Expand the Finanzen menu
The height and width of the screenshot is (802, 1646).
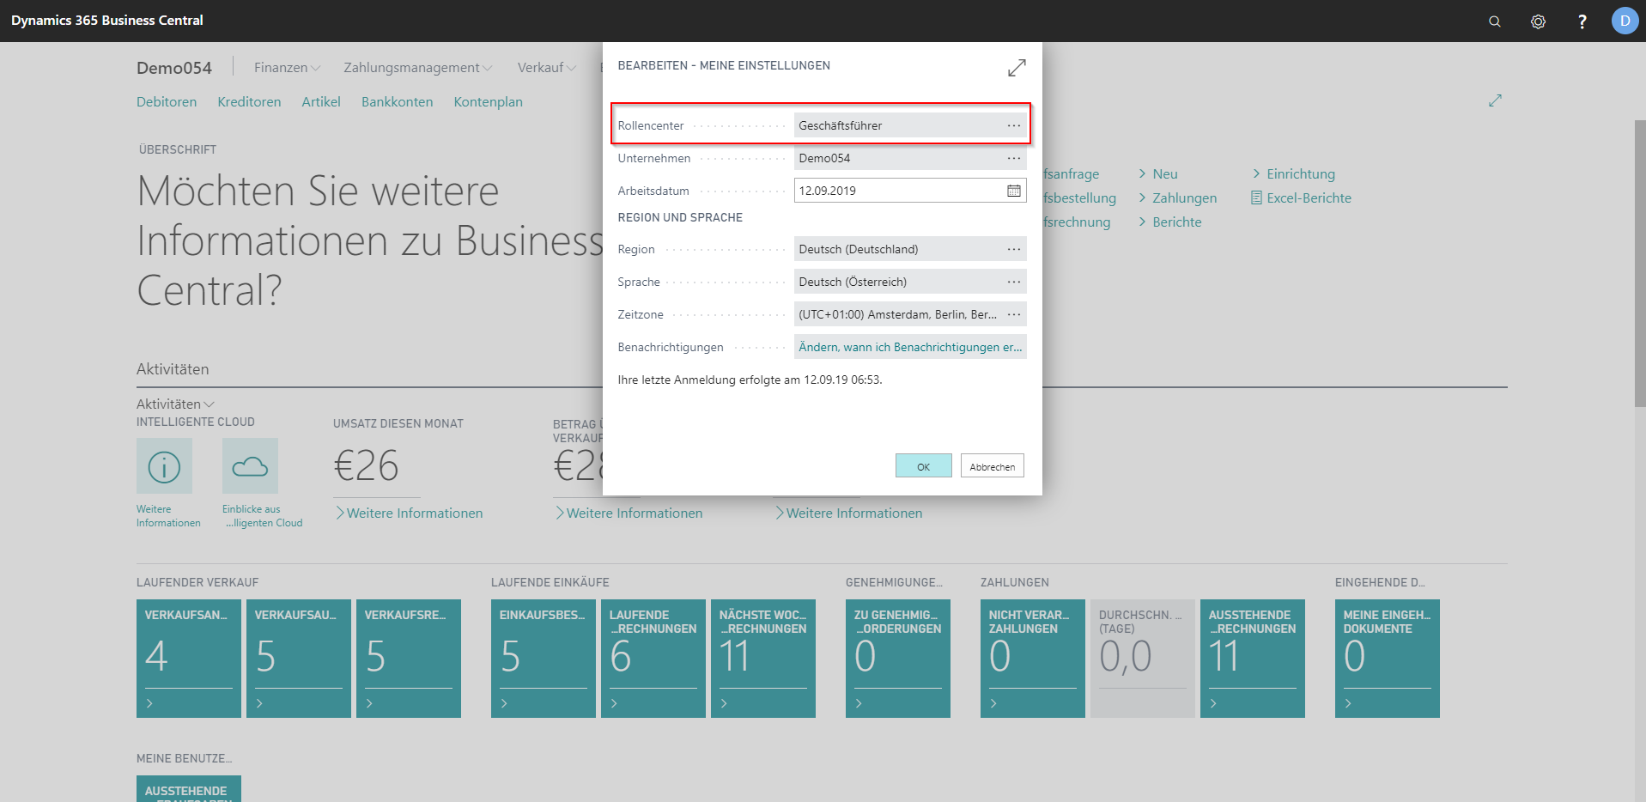click(287, 67)
